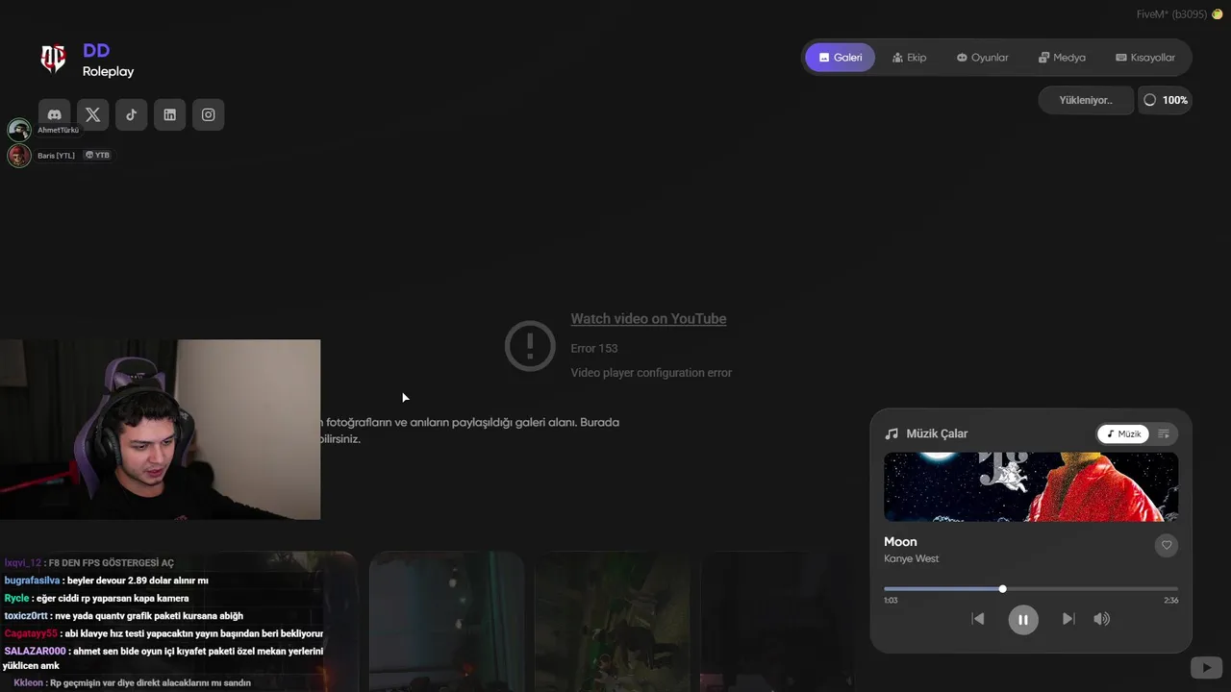Click Cagatayy55's chat message
Image resolution: width=1231 pixels, height=692 pixels.
click(163, 634)
